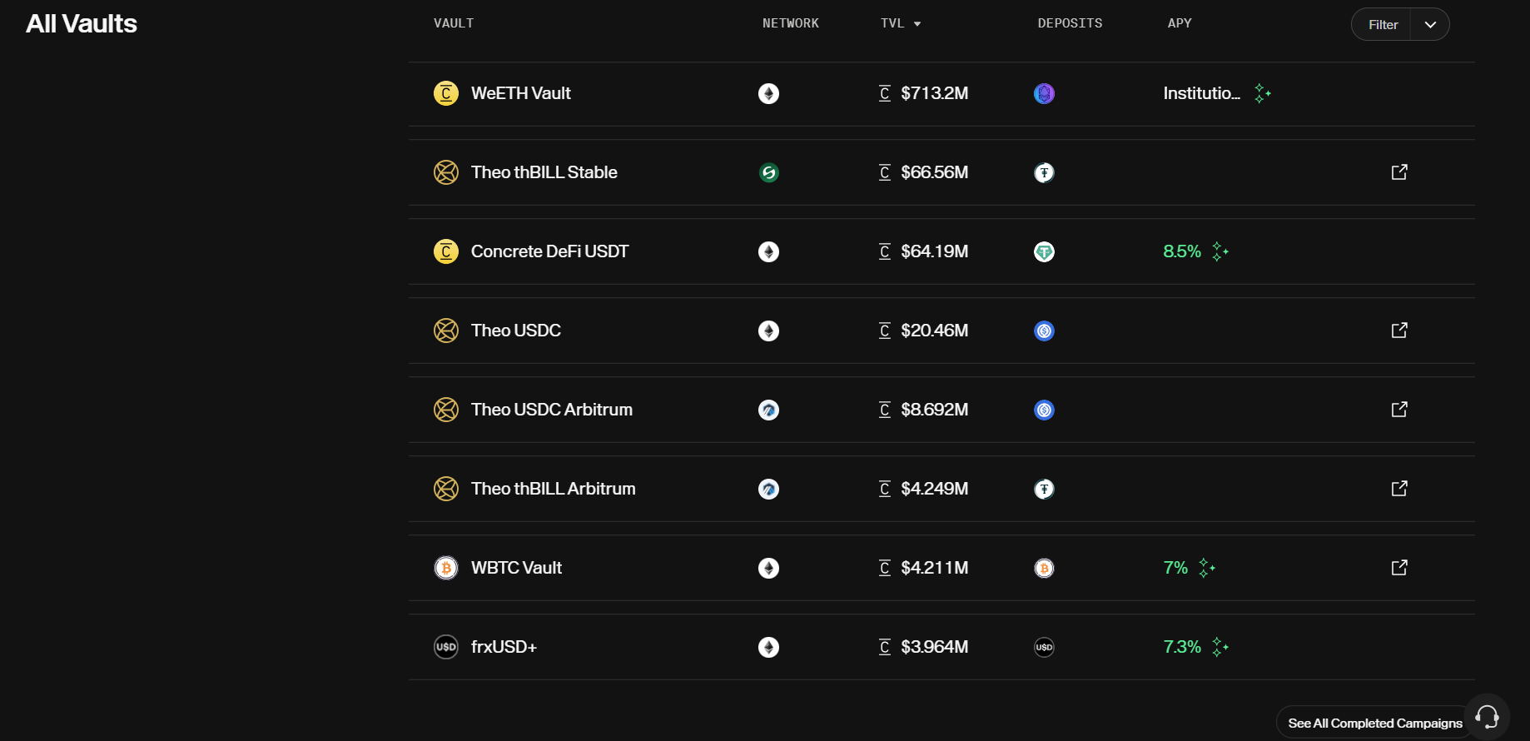Screen dimensions: 1530x741
Task: Click the $713.2M TVL value for WeETH
Action: coord(934,93)
